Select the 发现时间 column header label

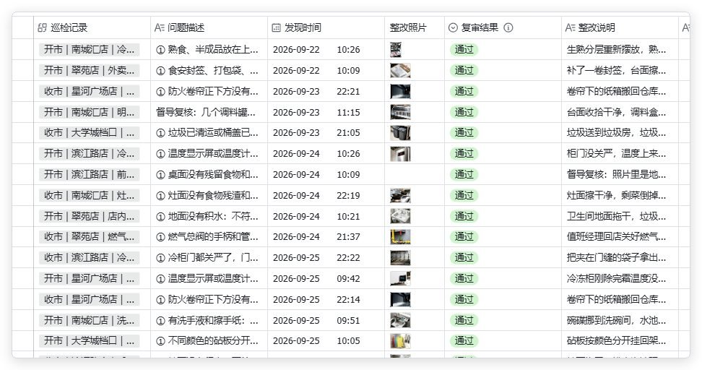303,27
